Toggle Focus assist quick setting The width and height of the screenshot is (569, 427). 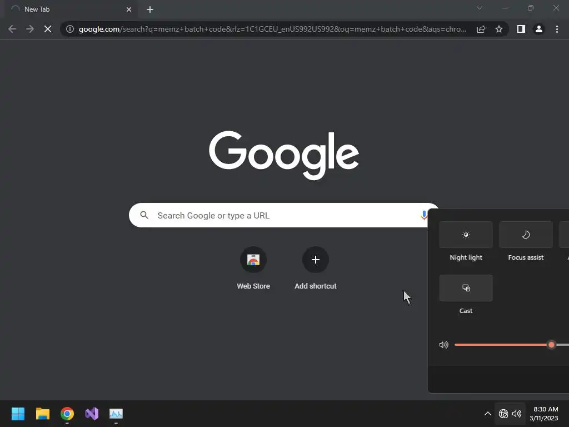click(x=526, y=235)
